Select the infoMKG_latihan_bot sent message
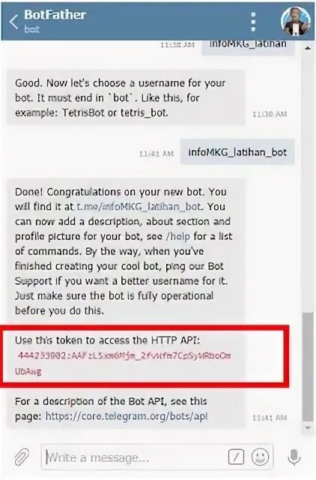Viewport: 316px width, 480px height. 237,152
